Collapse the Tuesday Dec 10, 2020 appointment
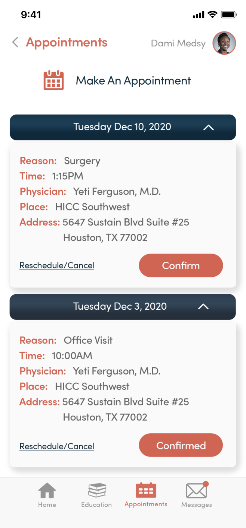Screen dimensions: 246x528 pos(208,127)
